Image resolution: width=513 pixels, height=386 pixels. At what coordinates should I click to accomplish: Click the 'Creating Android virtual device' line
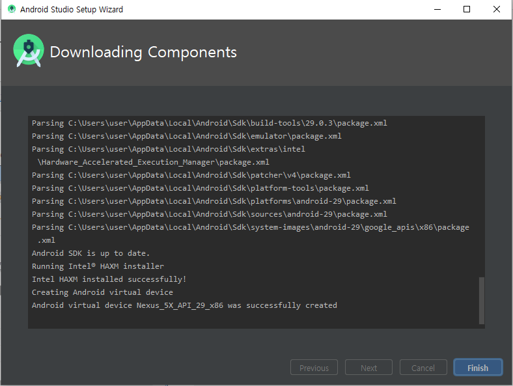coord(102,292)
